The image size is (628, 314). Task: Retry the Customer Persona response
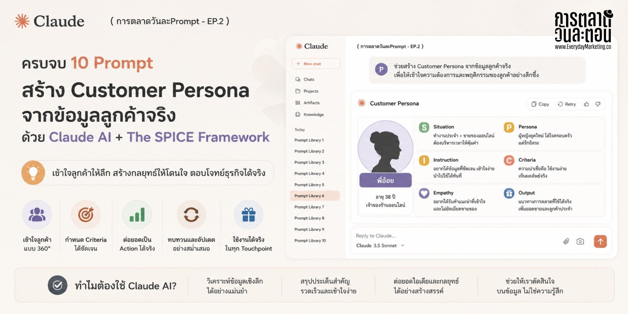[567, 104]
